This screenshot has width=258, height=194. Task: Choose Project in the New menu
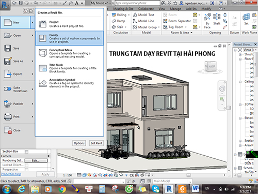[70, 24]
